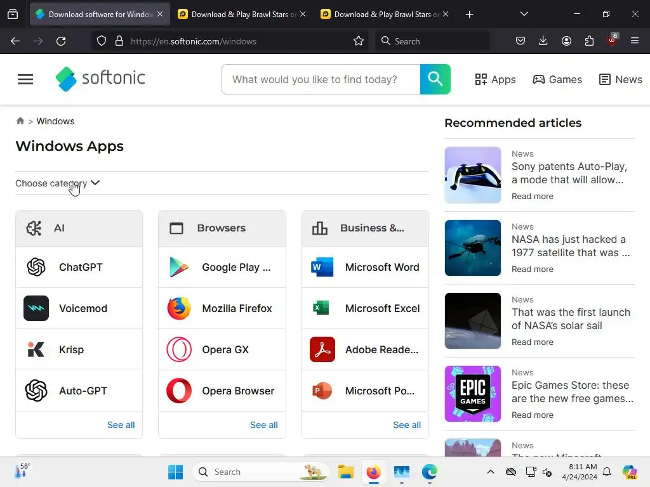Image resolution: width=650 pixels, height=487 pixels.
Task: Close the first Brawl Stars tab
Action: tap(303, 14)
